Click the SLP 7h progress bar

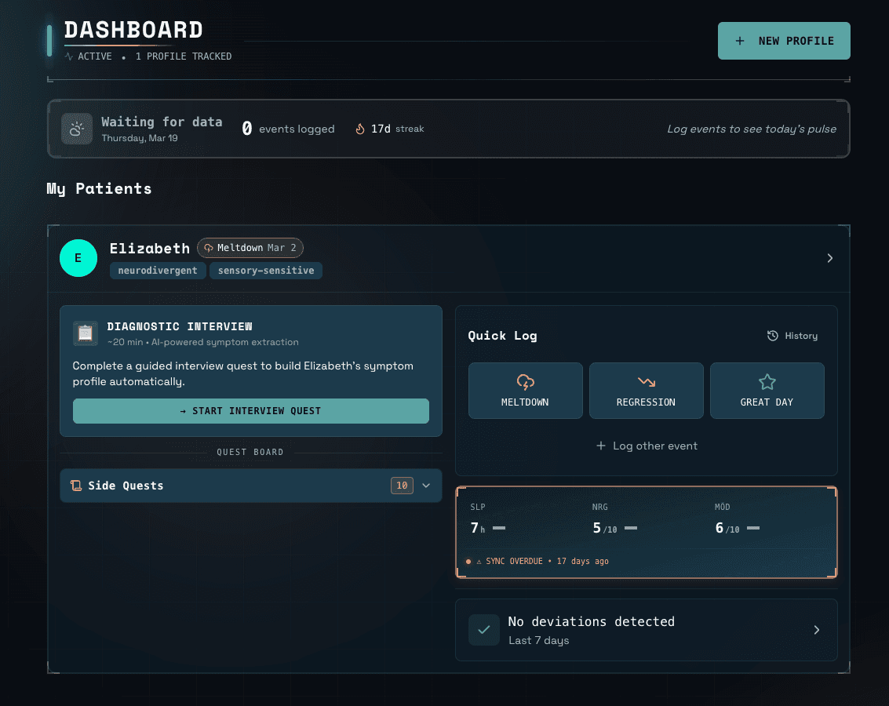click(x=497, y=528)
